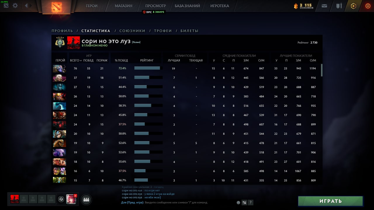Click the 72.4% win rate cell
Screen dimensions: 374x210
click(122, 68)
